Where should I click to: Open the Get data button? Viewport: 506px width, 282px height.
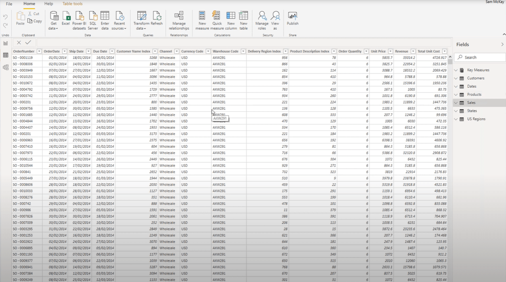click(54, 21)
